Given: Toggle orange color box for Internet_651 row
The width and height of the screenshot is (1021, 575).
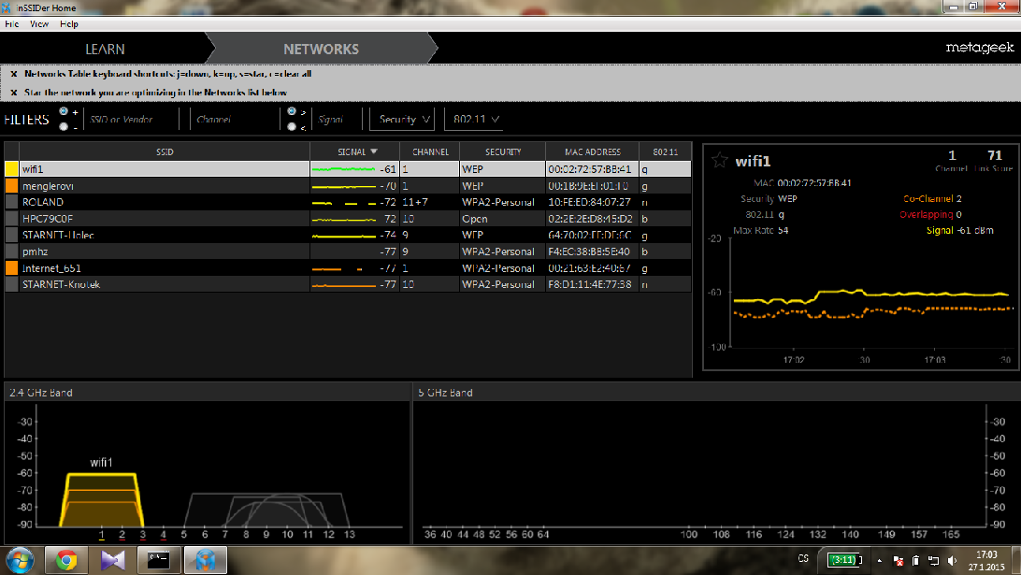Looking at the screenshot, I should [x=12, y=267].
